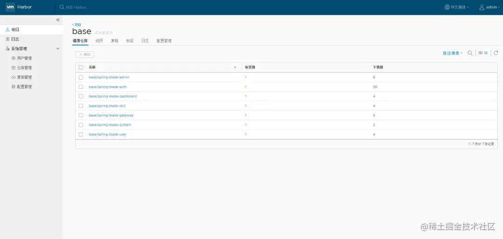Viewport: 503px width, 239px height.
Task: Switch to the 成员 tab
Action: (x=99, y=41)
